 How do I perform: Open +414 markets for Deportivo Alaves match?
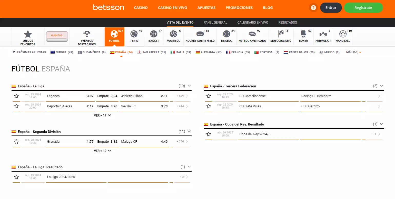tap(182, 106)
